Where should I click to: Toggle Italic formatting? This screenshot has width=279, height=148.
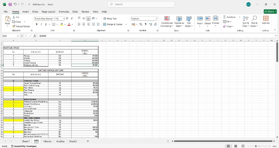click(x=41, y=24)
